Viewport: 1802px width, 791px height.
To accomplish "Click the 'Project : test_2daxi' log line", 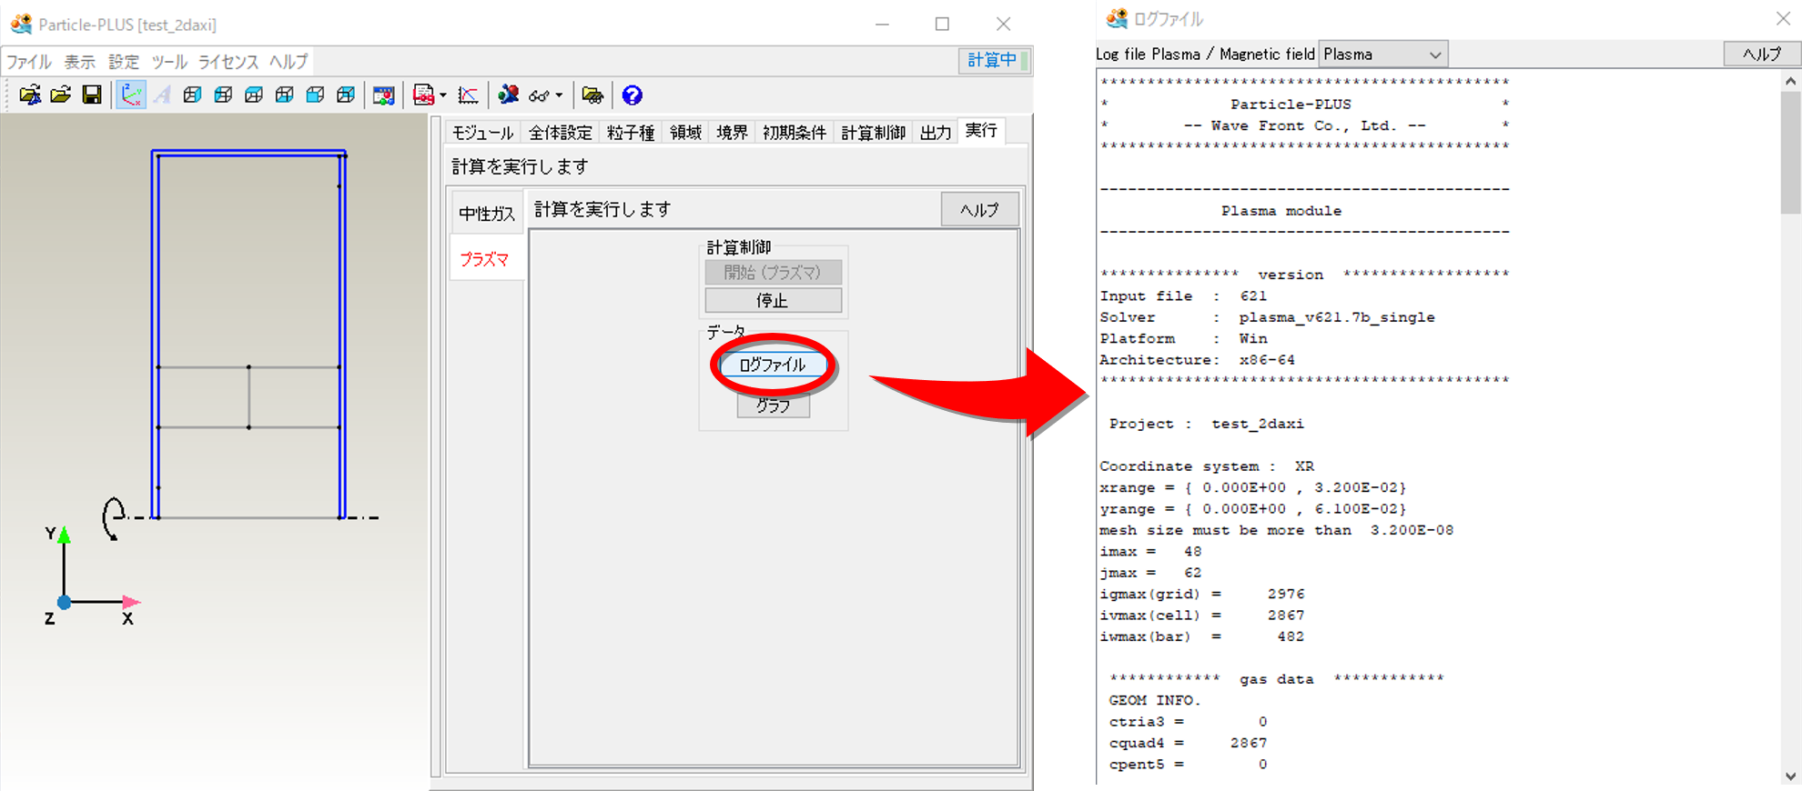I will 1207,424.
